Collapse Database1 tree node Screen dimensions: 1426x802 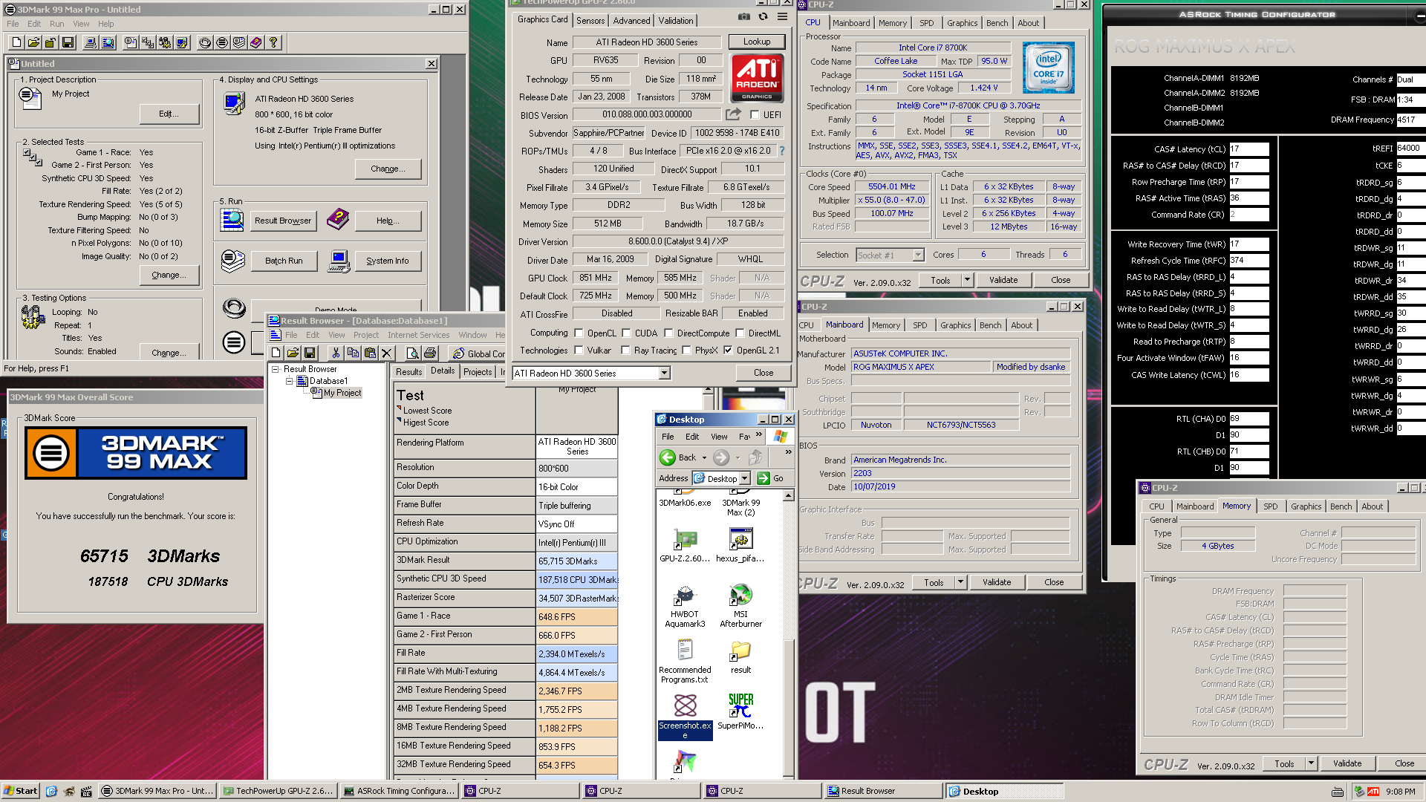click(290, 381)
